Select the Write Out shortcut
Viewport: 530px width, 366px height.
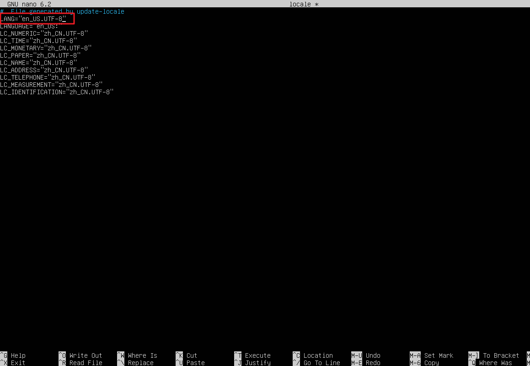[86, 355]
